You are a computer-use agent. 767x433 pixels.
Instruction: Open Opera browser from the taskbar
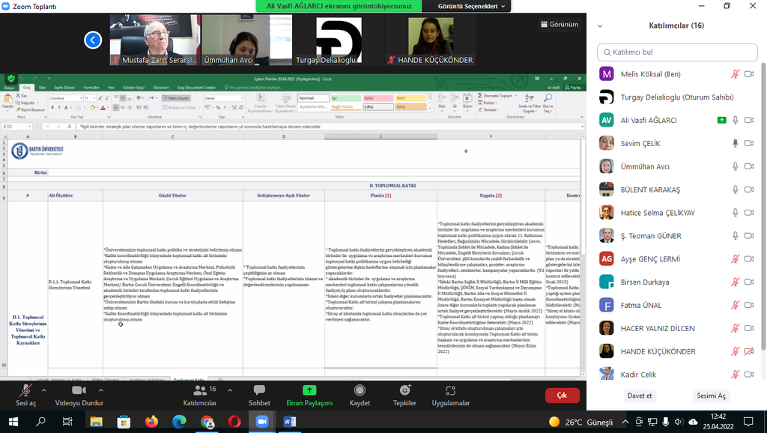point(234,422)
